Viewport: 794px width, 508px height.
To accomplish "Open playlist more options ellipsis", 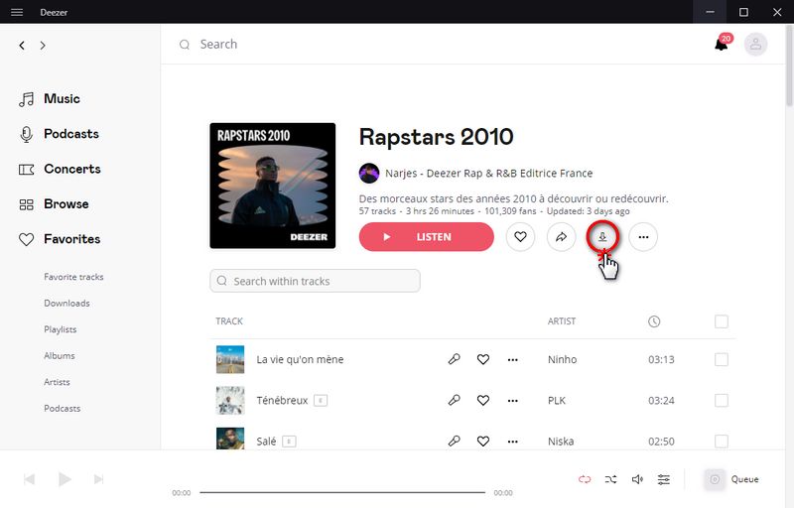I will point(643,237).
